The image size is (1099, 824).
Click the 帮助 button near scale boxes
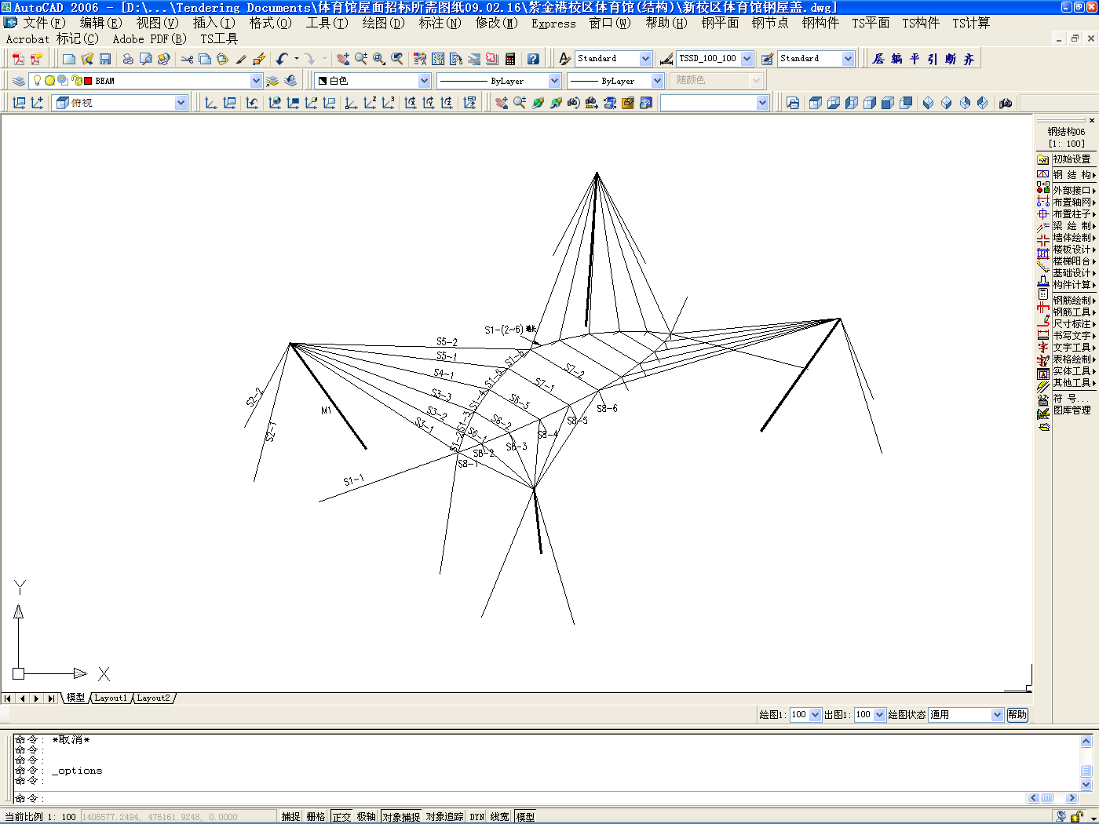(1017, 715)
